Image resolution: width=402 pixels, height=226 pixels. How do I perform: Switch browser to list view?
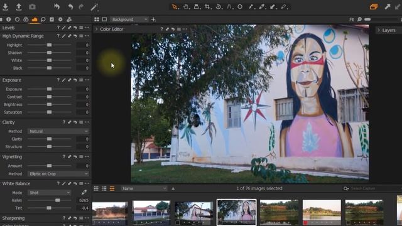[104, 188]
